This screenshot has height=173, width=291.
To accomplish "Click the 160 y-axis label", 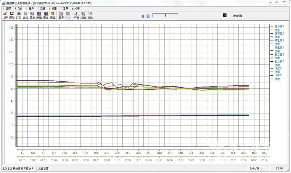I will (11, 27).
